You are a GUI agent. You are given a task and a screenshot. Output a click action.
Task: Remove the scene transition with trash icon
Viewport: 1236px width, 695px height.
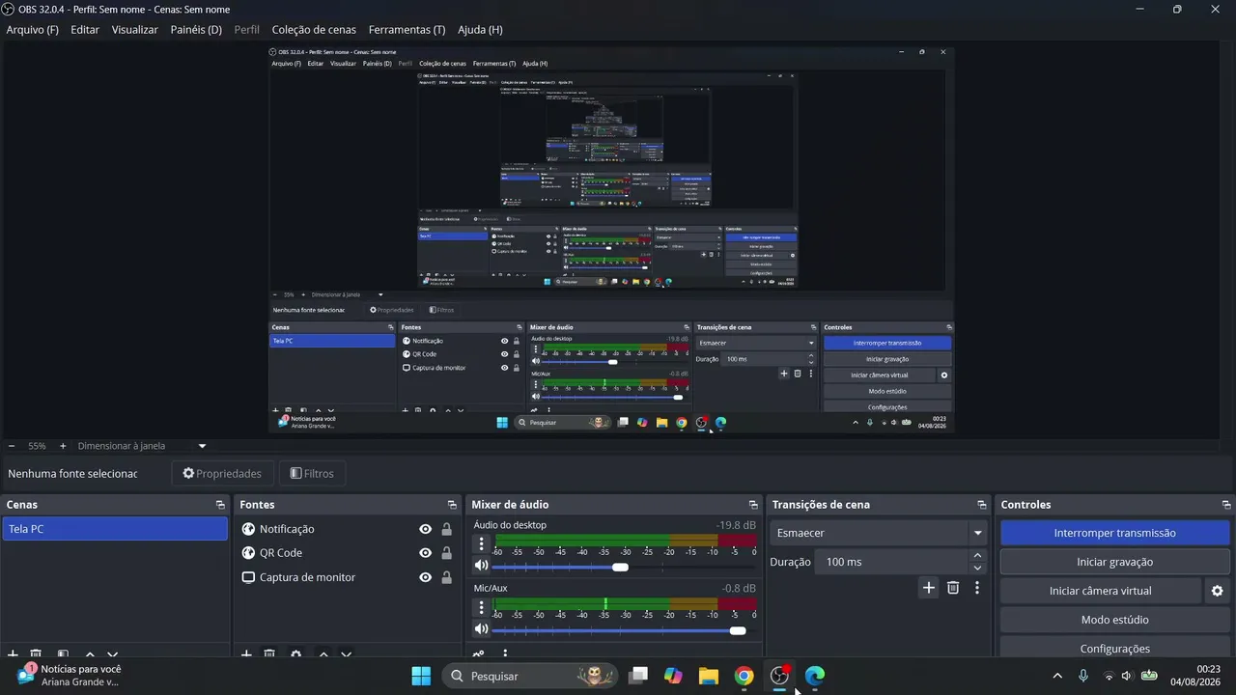click(953, 588)
